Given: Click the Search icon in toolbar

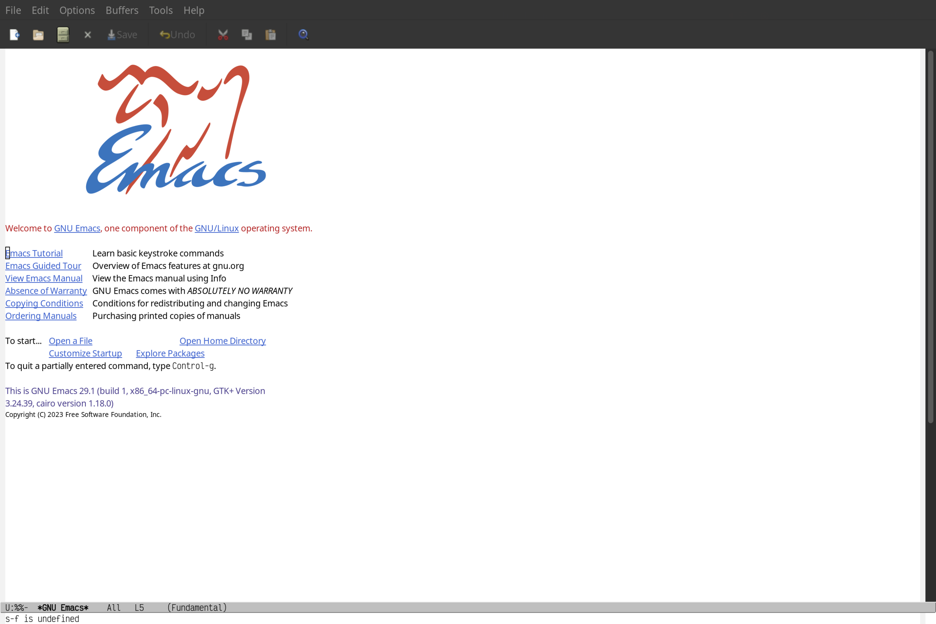Looking at the screenshot, I should (x=303, y=34).
